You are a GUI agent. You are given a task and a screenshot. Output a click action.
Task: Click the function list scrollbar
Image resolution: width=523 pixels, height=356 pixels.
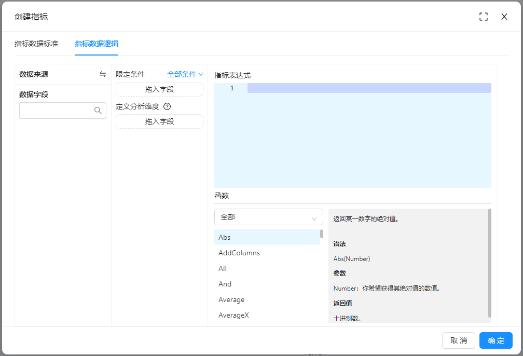point(322,234)
